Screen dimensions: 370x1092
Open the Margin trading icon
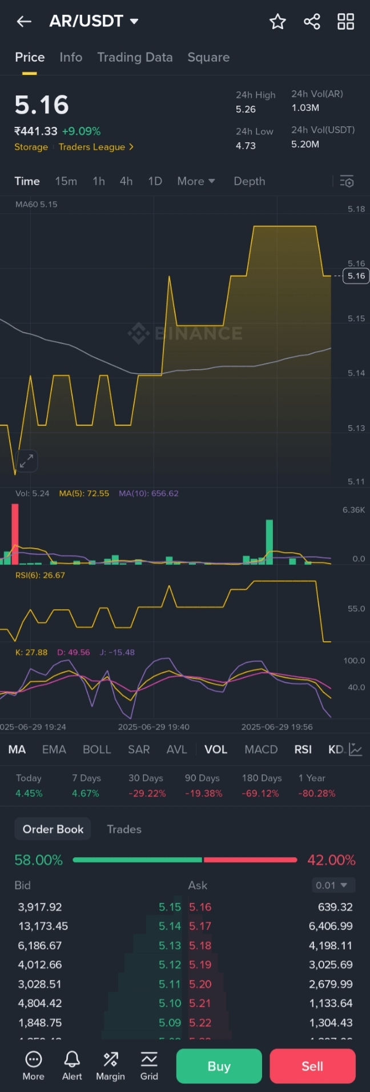(x=110, y=1066)
